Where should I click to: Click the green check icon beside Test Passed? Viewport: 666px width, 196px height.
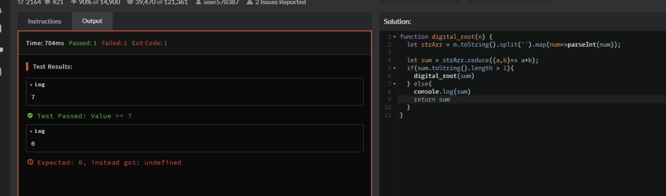[x=30, y=116]
